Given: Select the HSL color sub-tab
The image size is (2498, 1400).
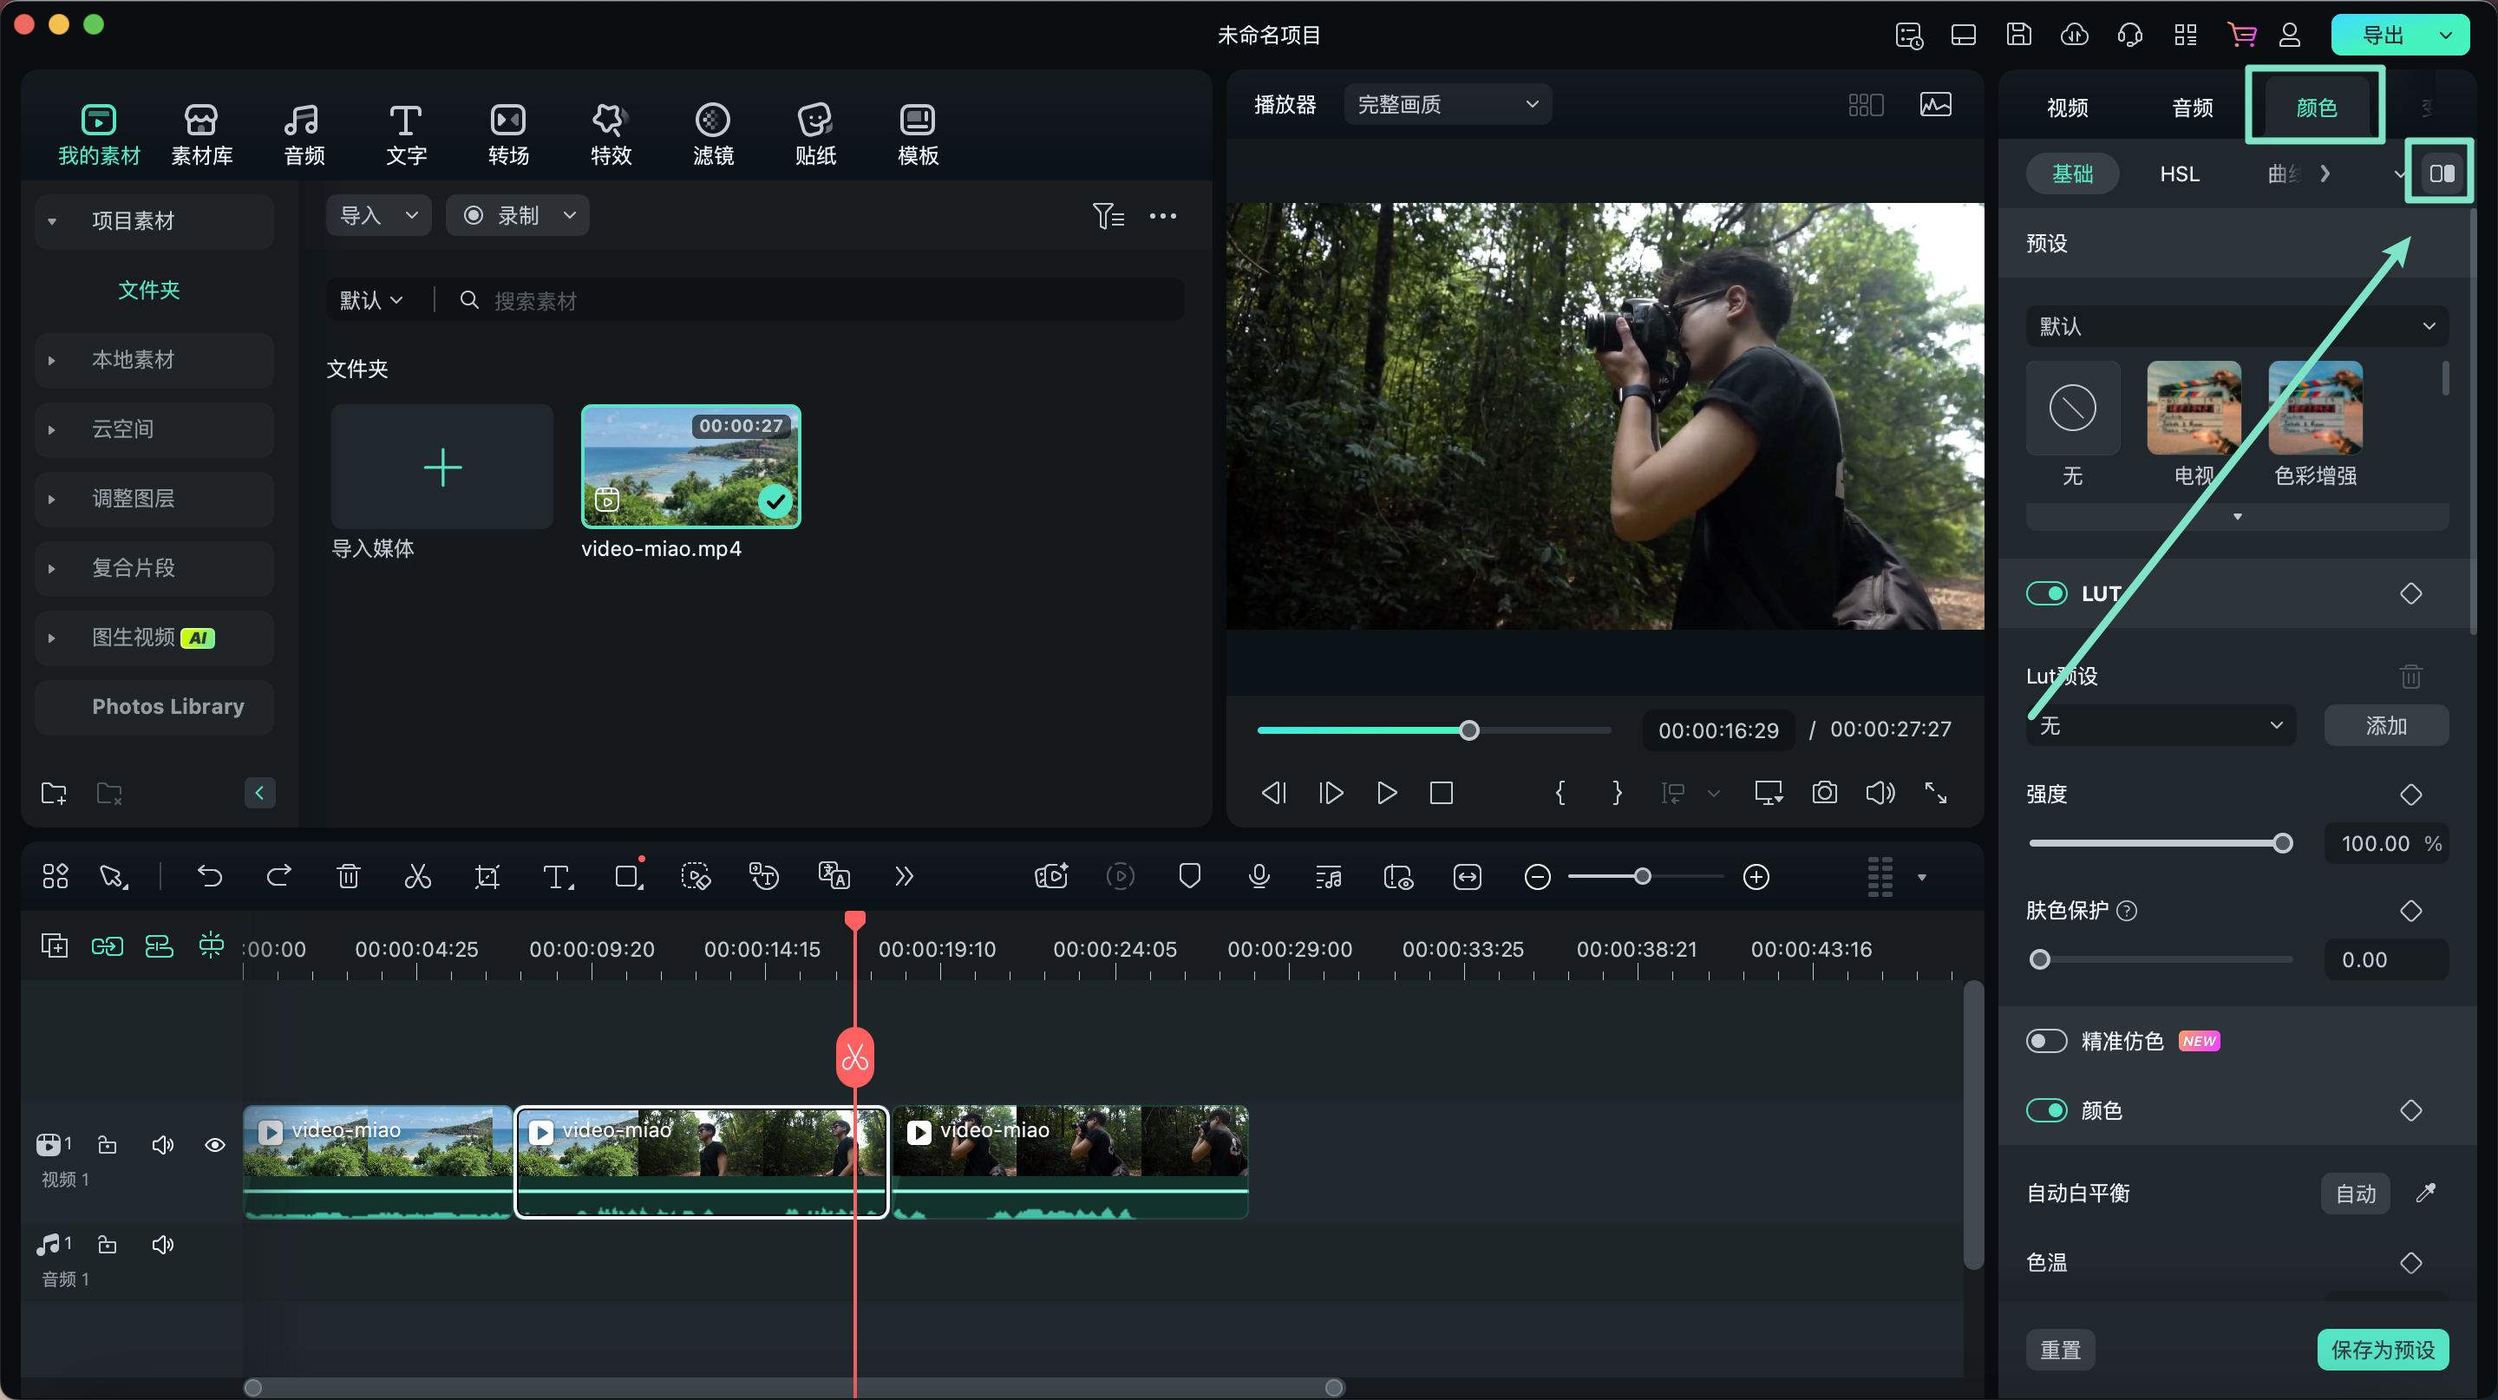Looking at the screenshot, I should coord(2179,173).
